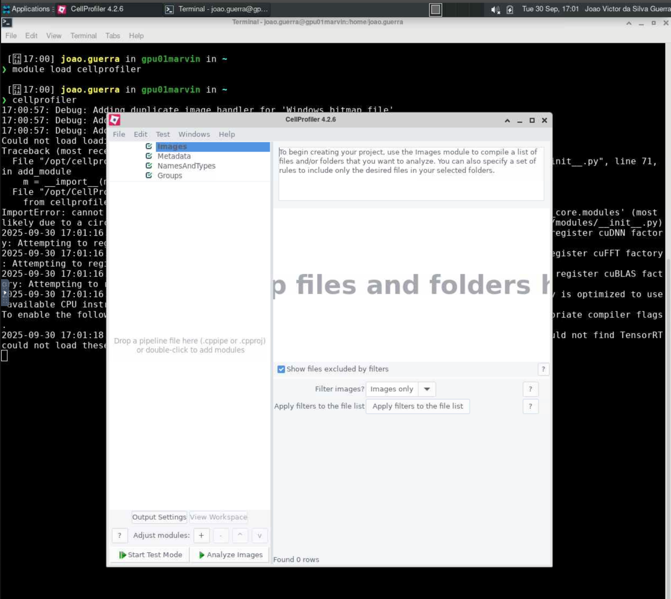The height and width of the screenshot is (599, 671).
Task: Click the up arrow to move module up
Action: point(240,535)
